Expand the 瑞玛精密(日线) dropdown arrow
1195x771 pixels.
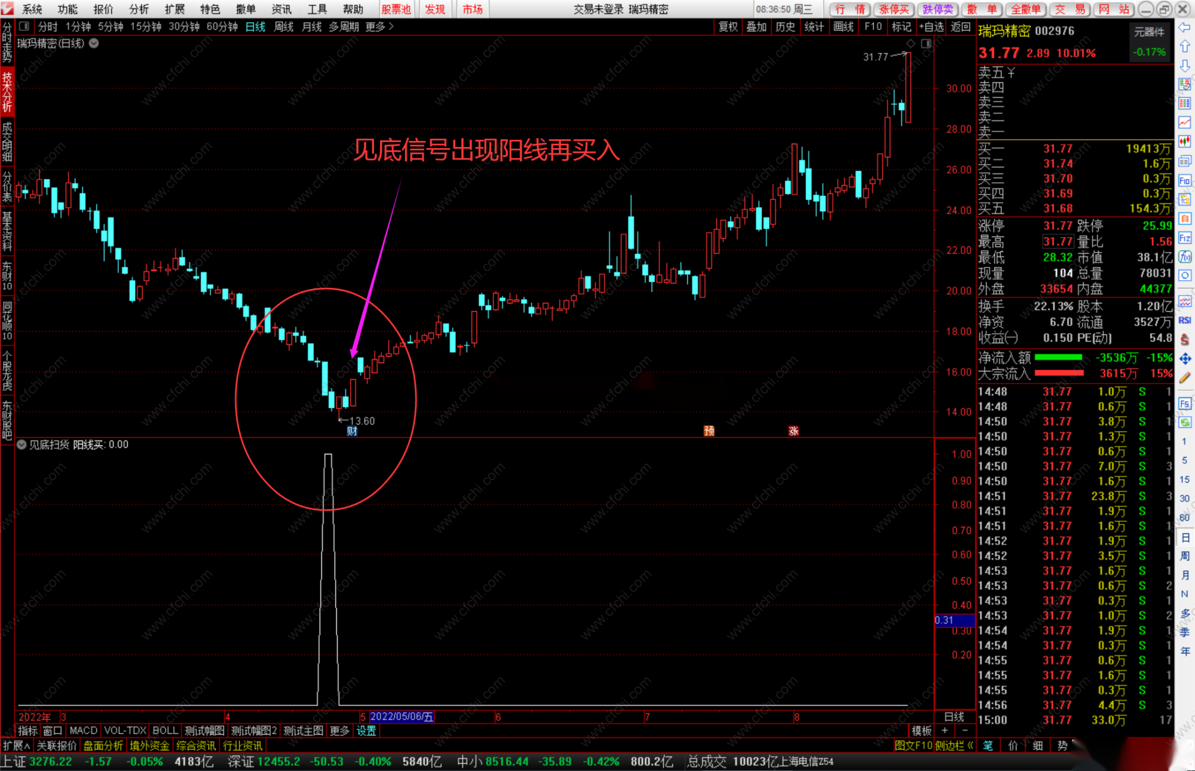(94, 43)
